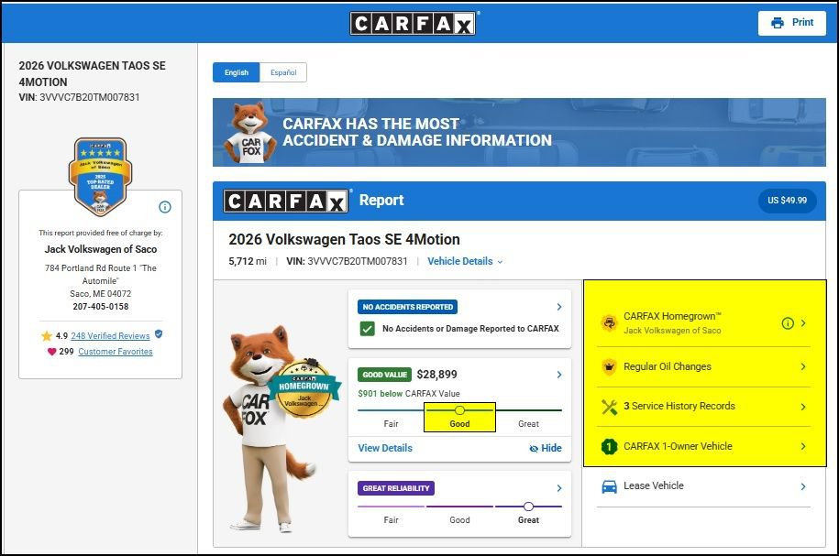Expand the Regular Oil Changes row chevron
839x556 pixels.
click(803, 366)
